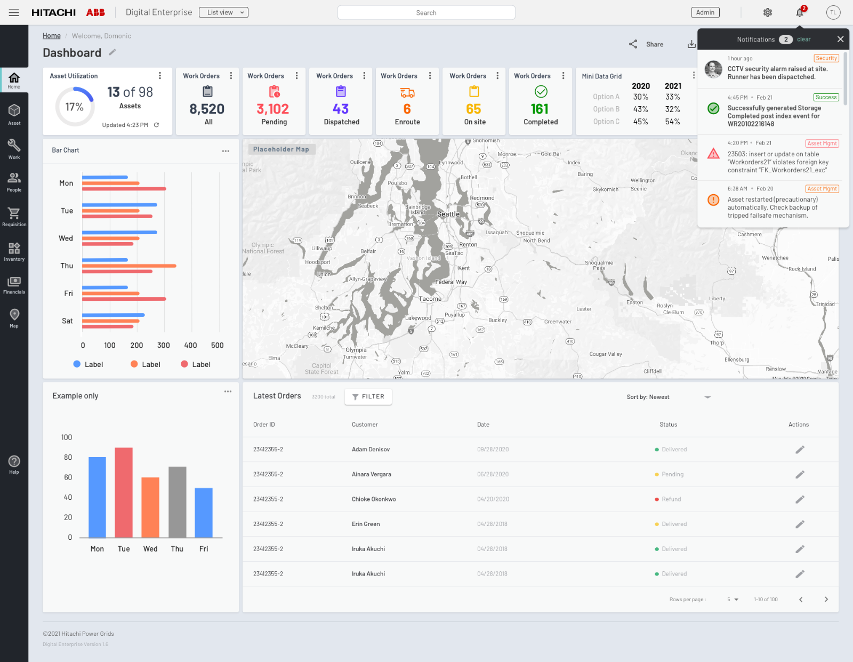Open the Rows per page dropdown
853x662 pixels.
click(733, 600)
